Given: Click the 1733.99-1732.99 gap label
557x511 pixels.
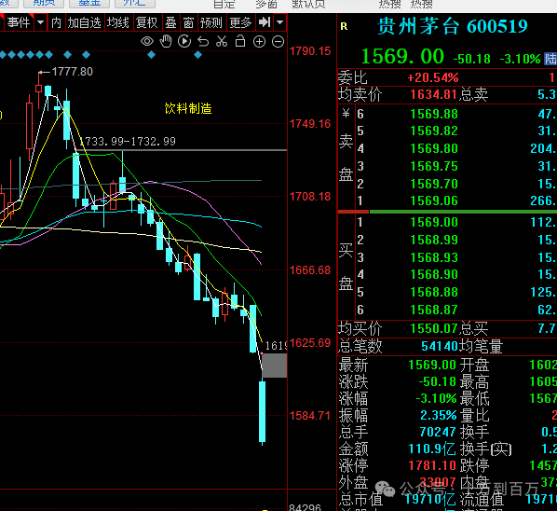Looking at the screenshot, I should tap(129, 142).
